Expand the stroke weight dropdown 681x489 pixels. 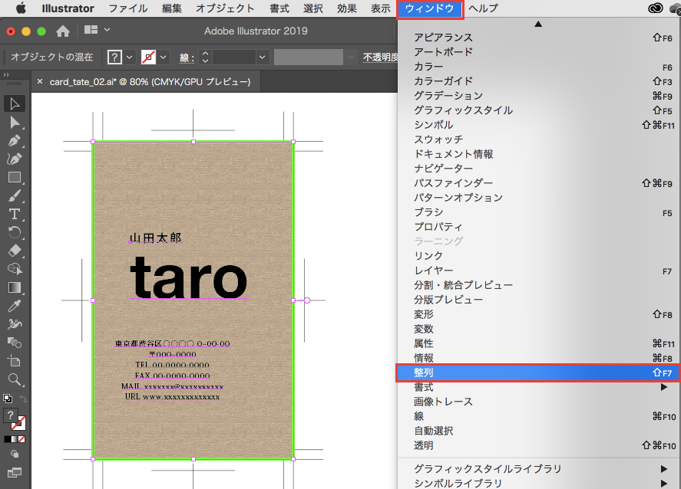(x=263, y=57)
